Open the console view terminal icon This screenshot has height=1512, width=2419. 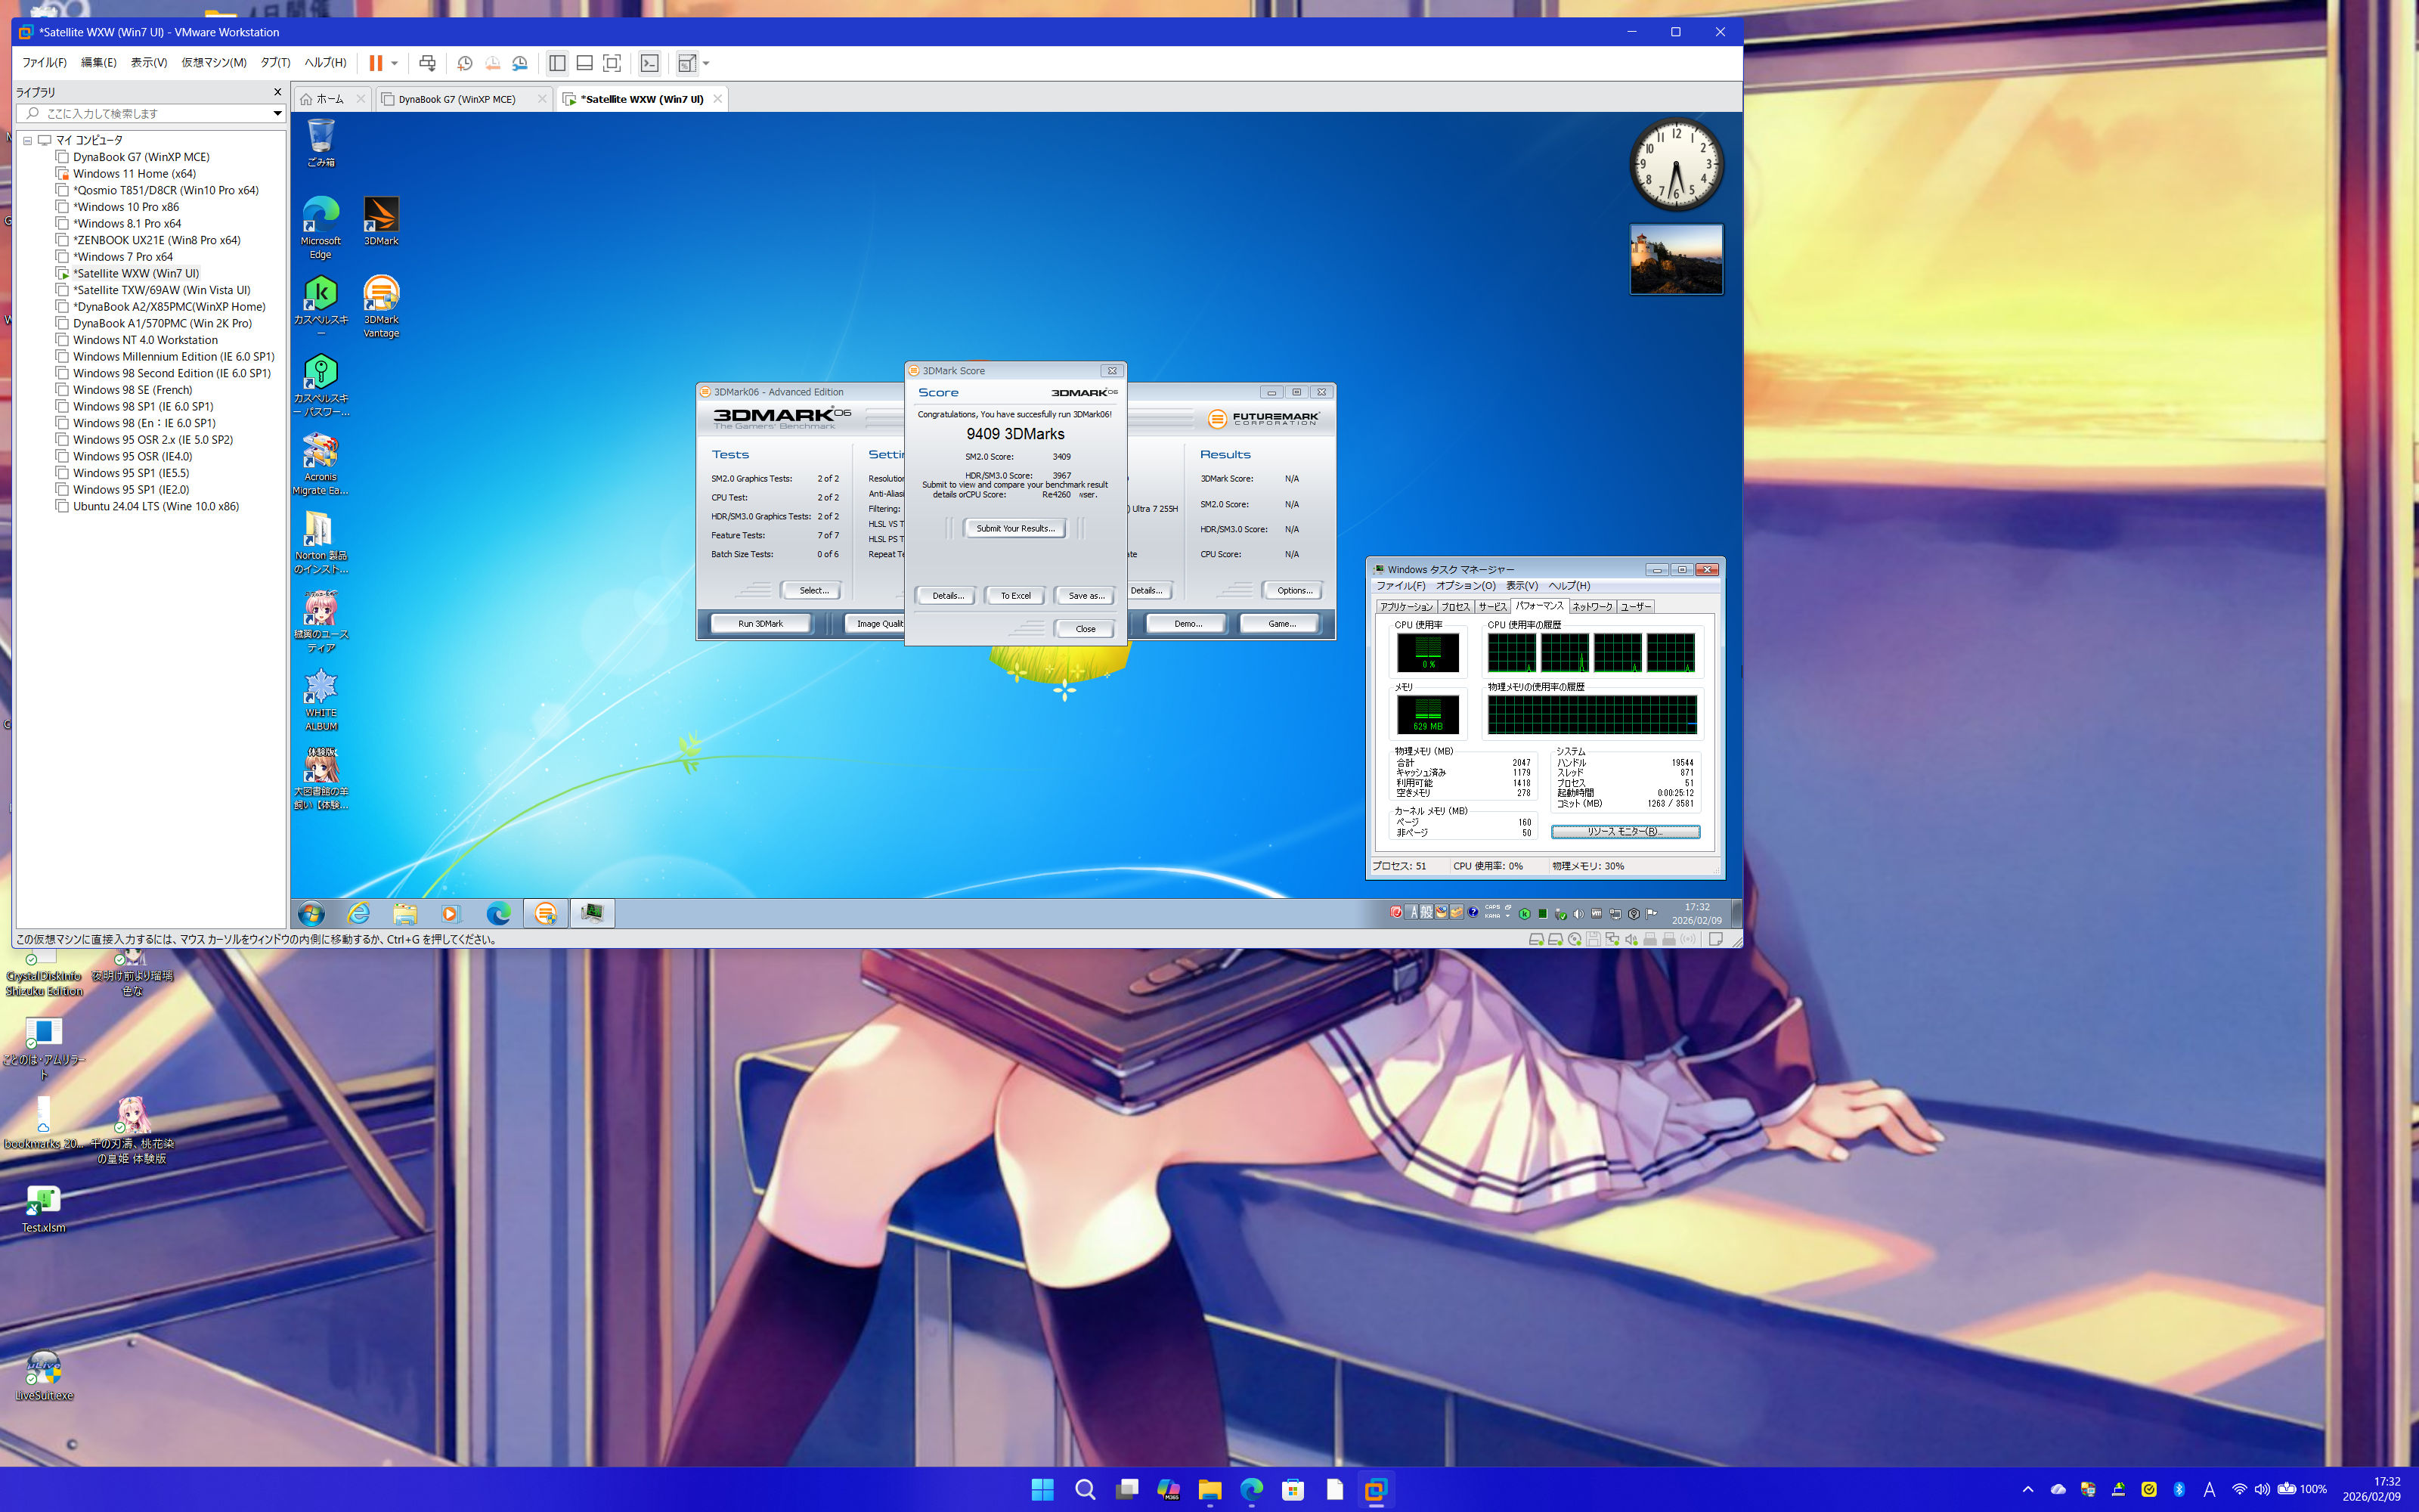650,63
